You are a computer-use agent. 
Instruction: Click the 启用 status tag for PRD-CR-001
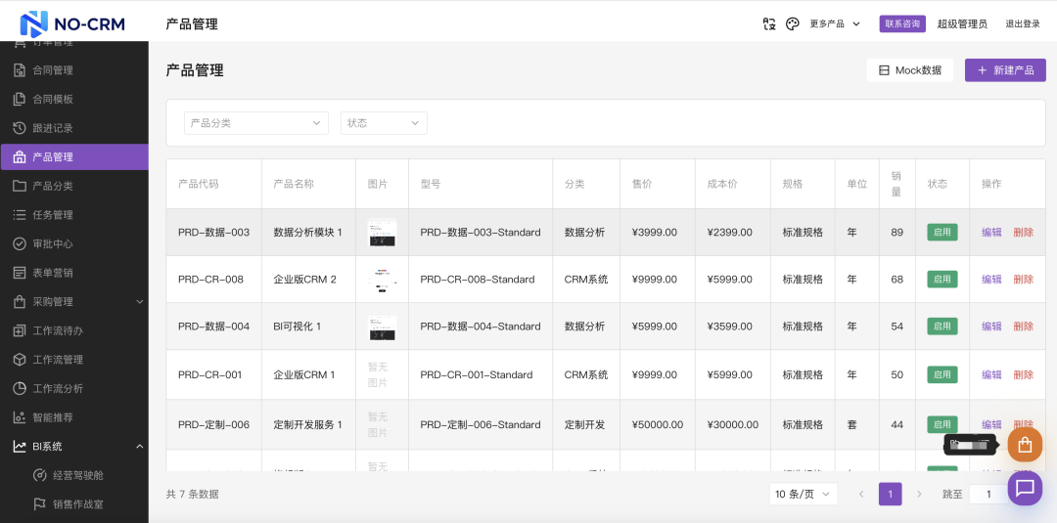point(942,375)
